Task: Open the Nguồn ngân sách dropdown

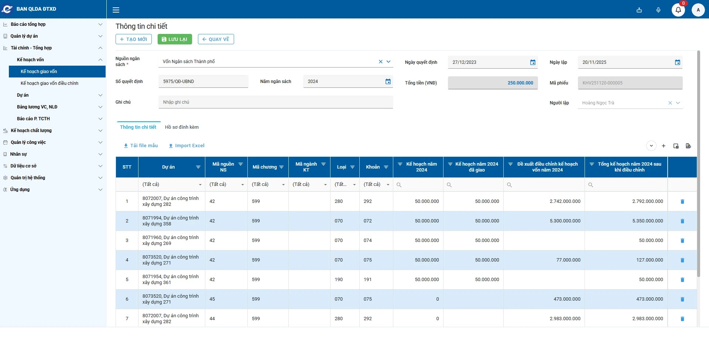Action: [x=388, y=62]
